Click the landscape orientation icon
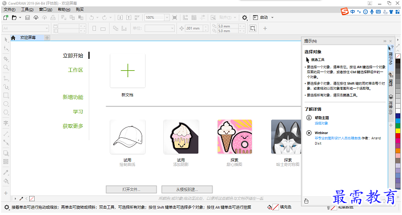402x215 pixels. point(103,29)
